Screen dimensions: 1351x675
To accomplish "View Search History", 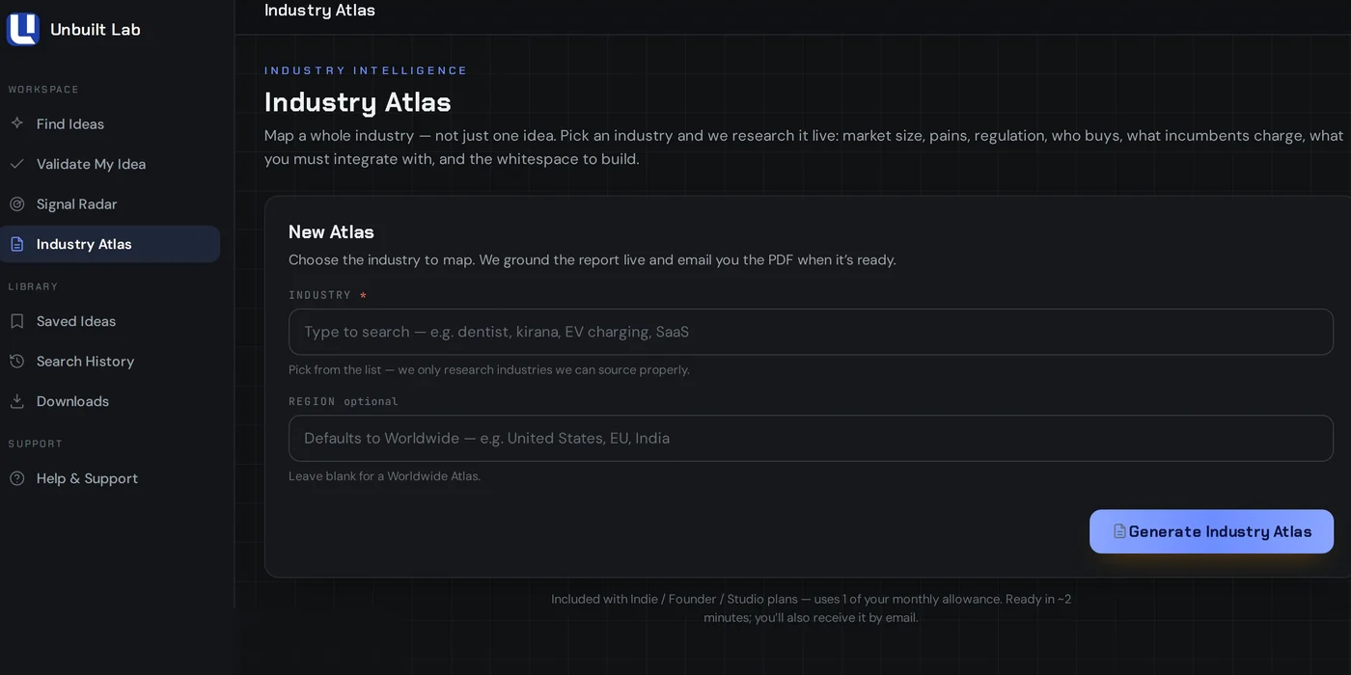I will click(x=110, y=361).
